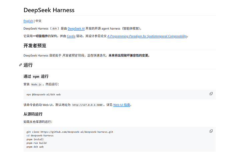Click the 'pnpm run build' line
The width and height of the screenshot is (230, 155).
coord(37,143)
